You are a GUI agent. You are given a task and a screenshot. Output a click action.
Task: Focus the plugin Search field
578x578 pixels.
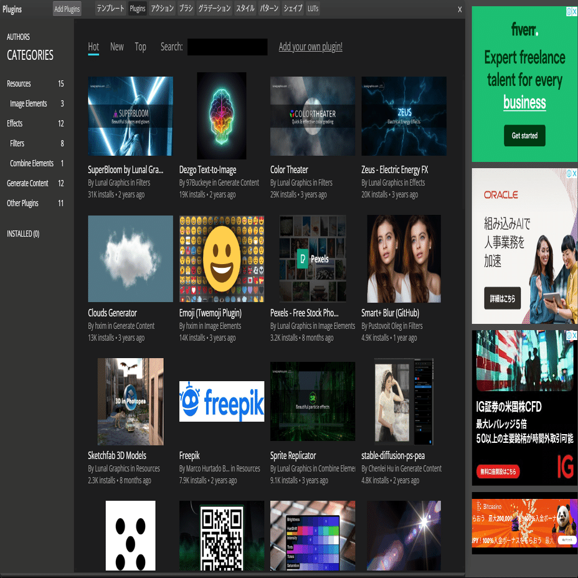pyautogui.click(x=227, y=47)
